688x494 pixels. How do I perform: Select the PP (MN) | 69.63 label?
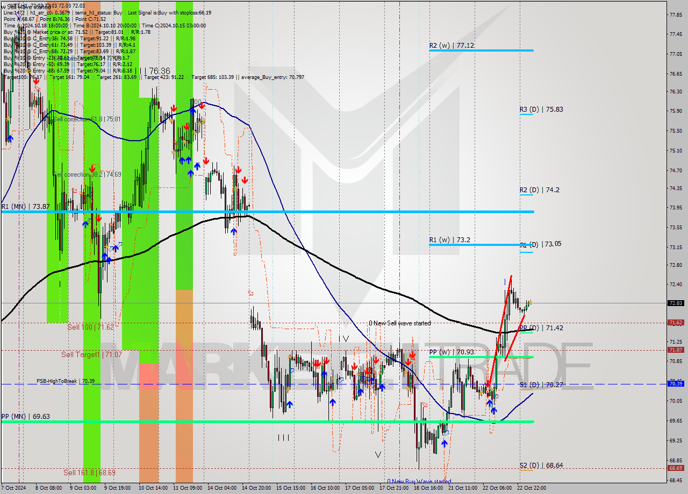pos(25,416)
